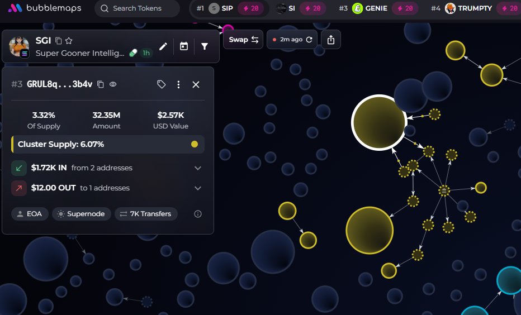Viewport: 521px width, 315px height.
Task: Select the large yellow bubble below center
Action: tap(370, 230)
